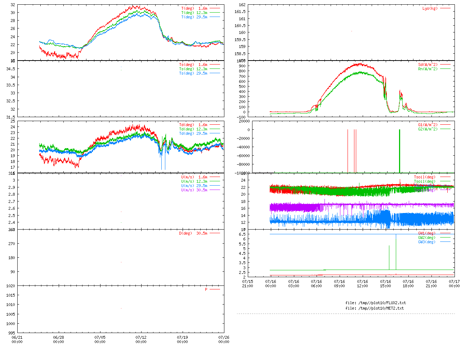Click the green 'T(deg) 12.3m' legend label

tap(194, 13)
